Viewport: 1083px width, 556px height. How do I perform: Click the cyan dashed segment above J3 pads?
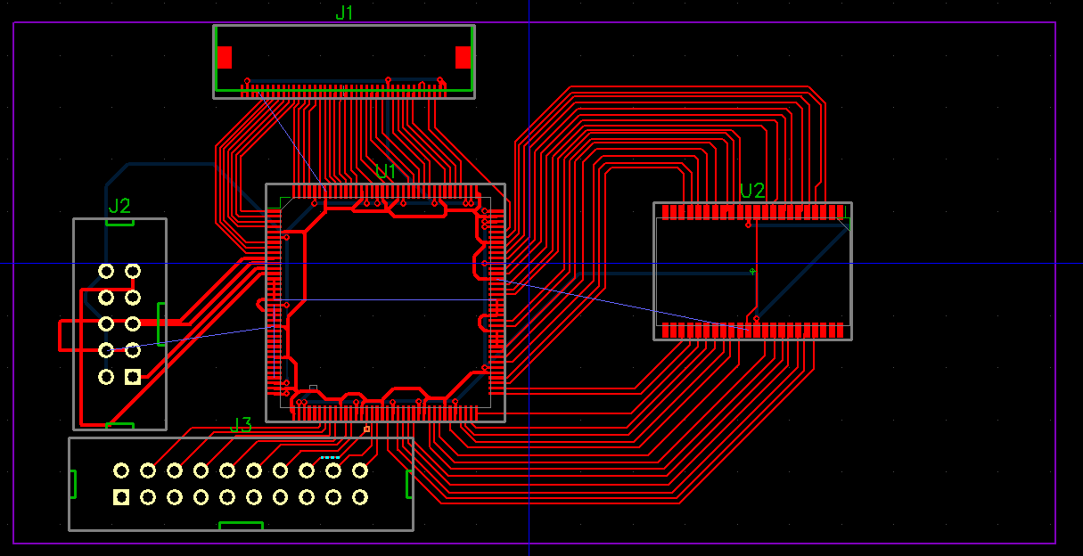(330, 458)
